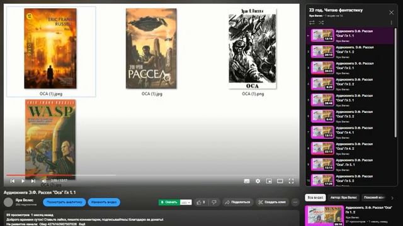Switch to theater mode icon

tap(280, 181)
